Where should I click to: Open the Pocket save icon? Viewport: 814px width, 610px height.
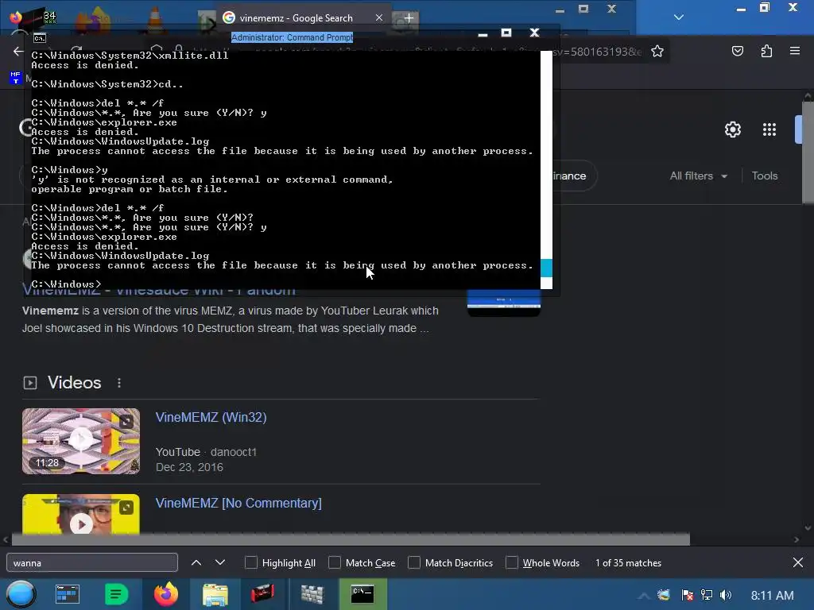pos(737,51)
